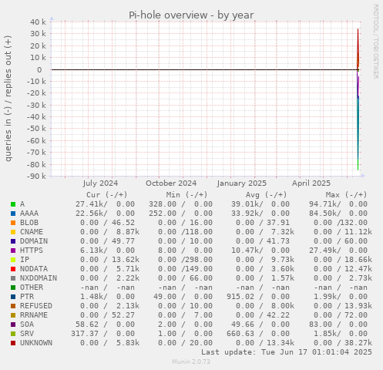Viewport: 383px width, 370px height.
Task: Click the 'RRNAME' legend label
Action: coord(34,315)
